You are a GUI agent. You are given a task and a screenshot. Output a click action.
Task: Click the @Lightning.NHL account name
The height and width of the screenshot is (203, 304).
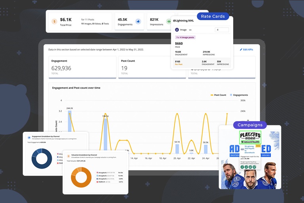[x=183, y=21]
